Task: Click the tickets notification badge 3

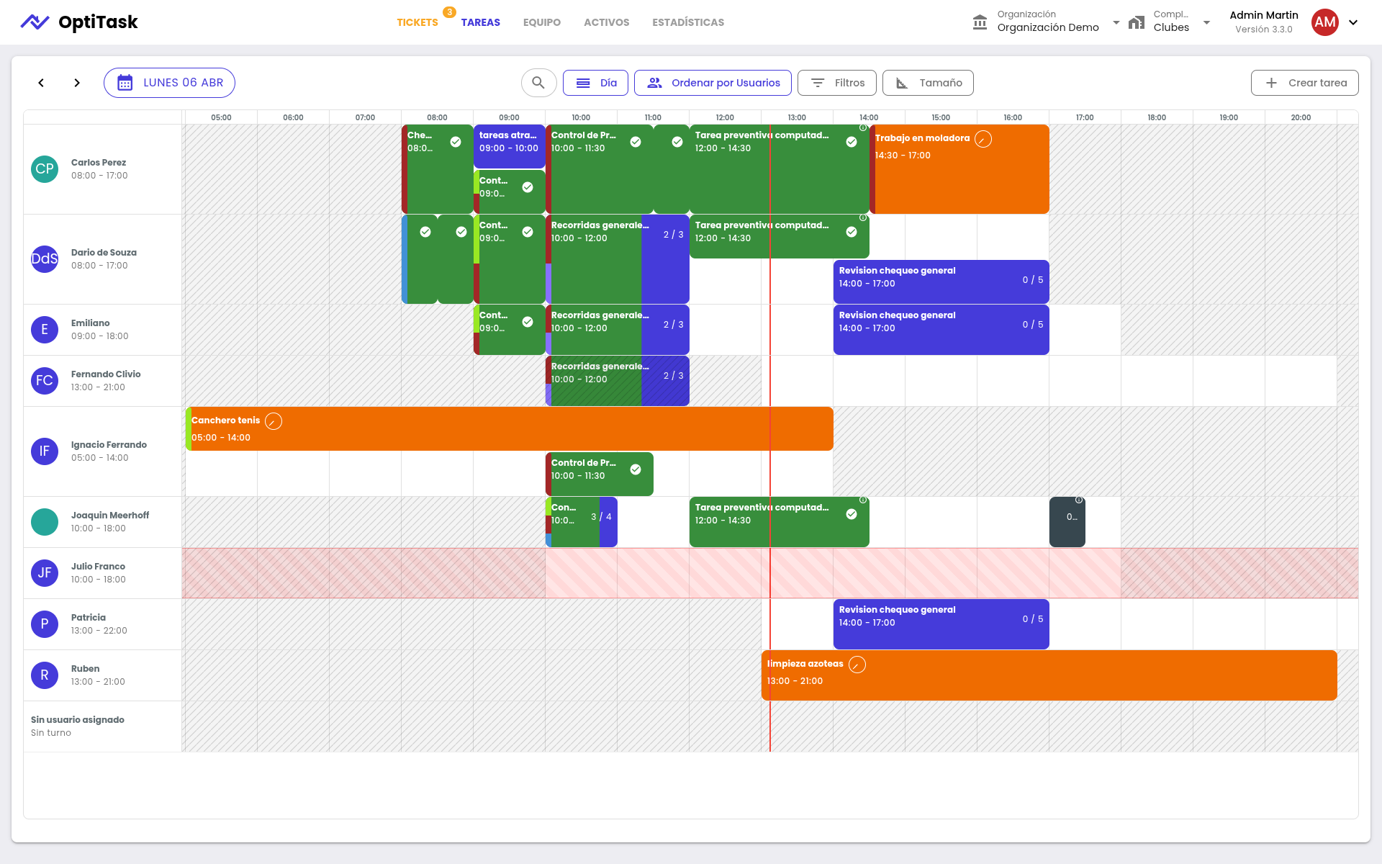Action: coord(449,12)
